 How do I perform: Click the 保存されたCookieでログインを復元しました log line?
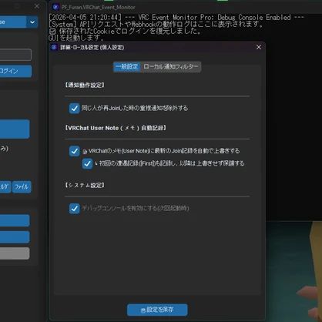[125, 31]
